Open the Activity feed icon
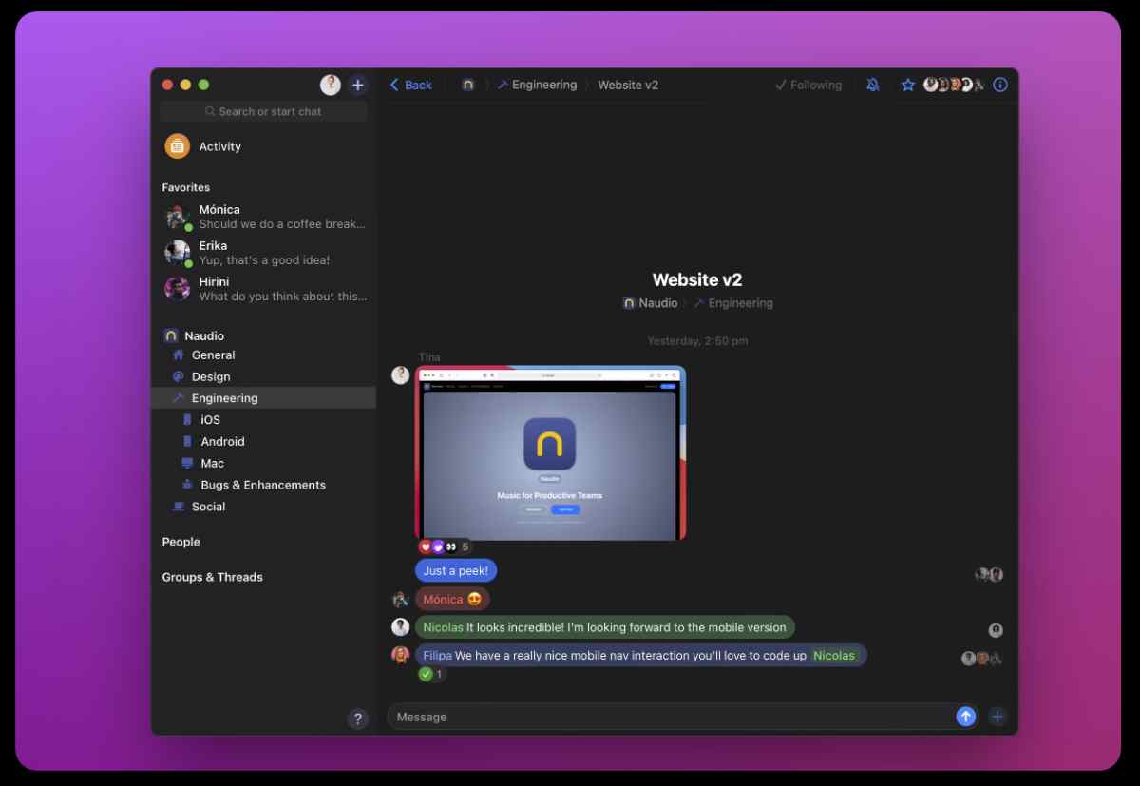The width and height of the screenshot is (1140, 786). pos(178,146)
